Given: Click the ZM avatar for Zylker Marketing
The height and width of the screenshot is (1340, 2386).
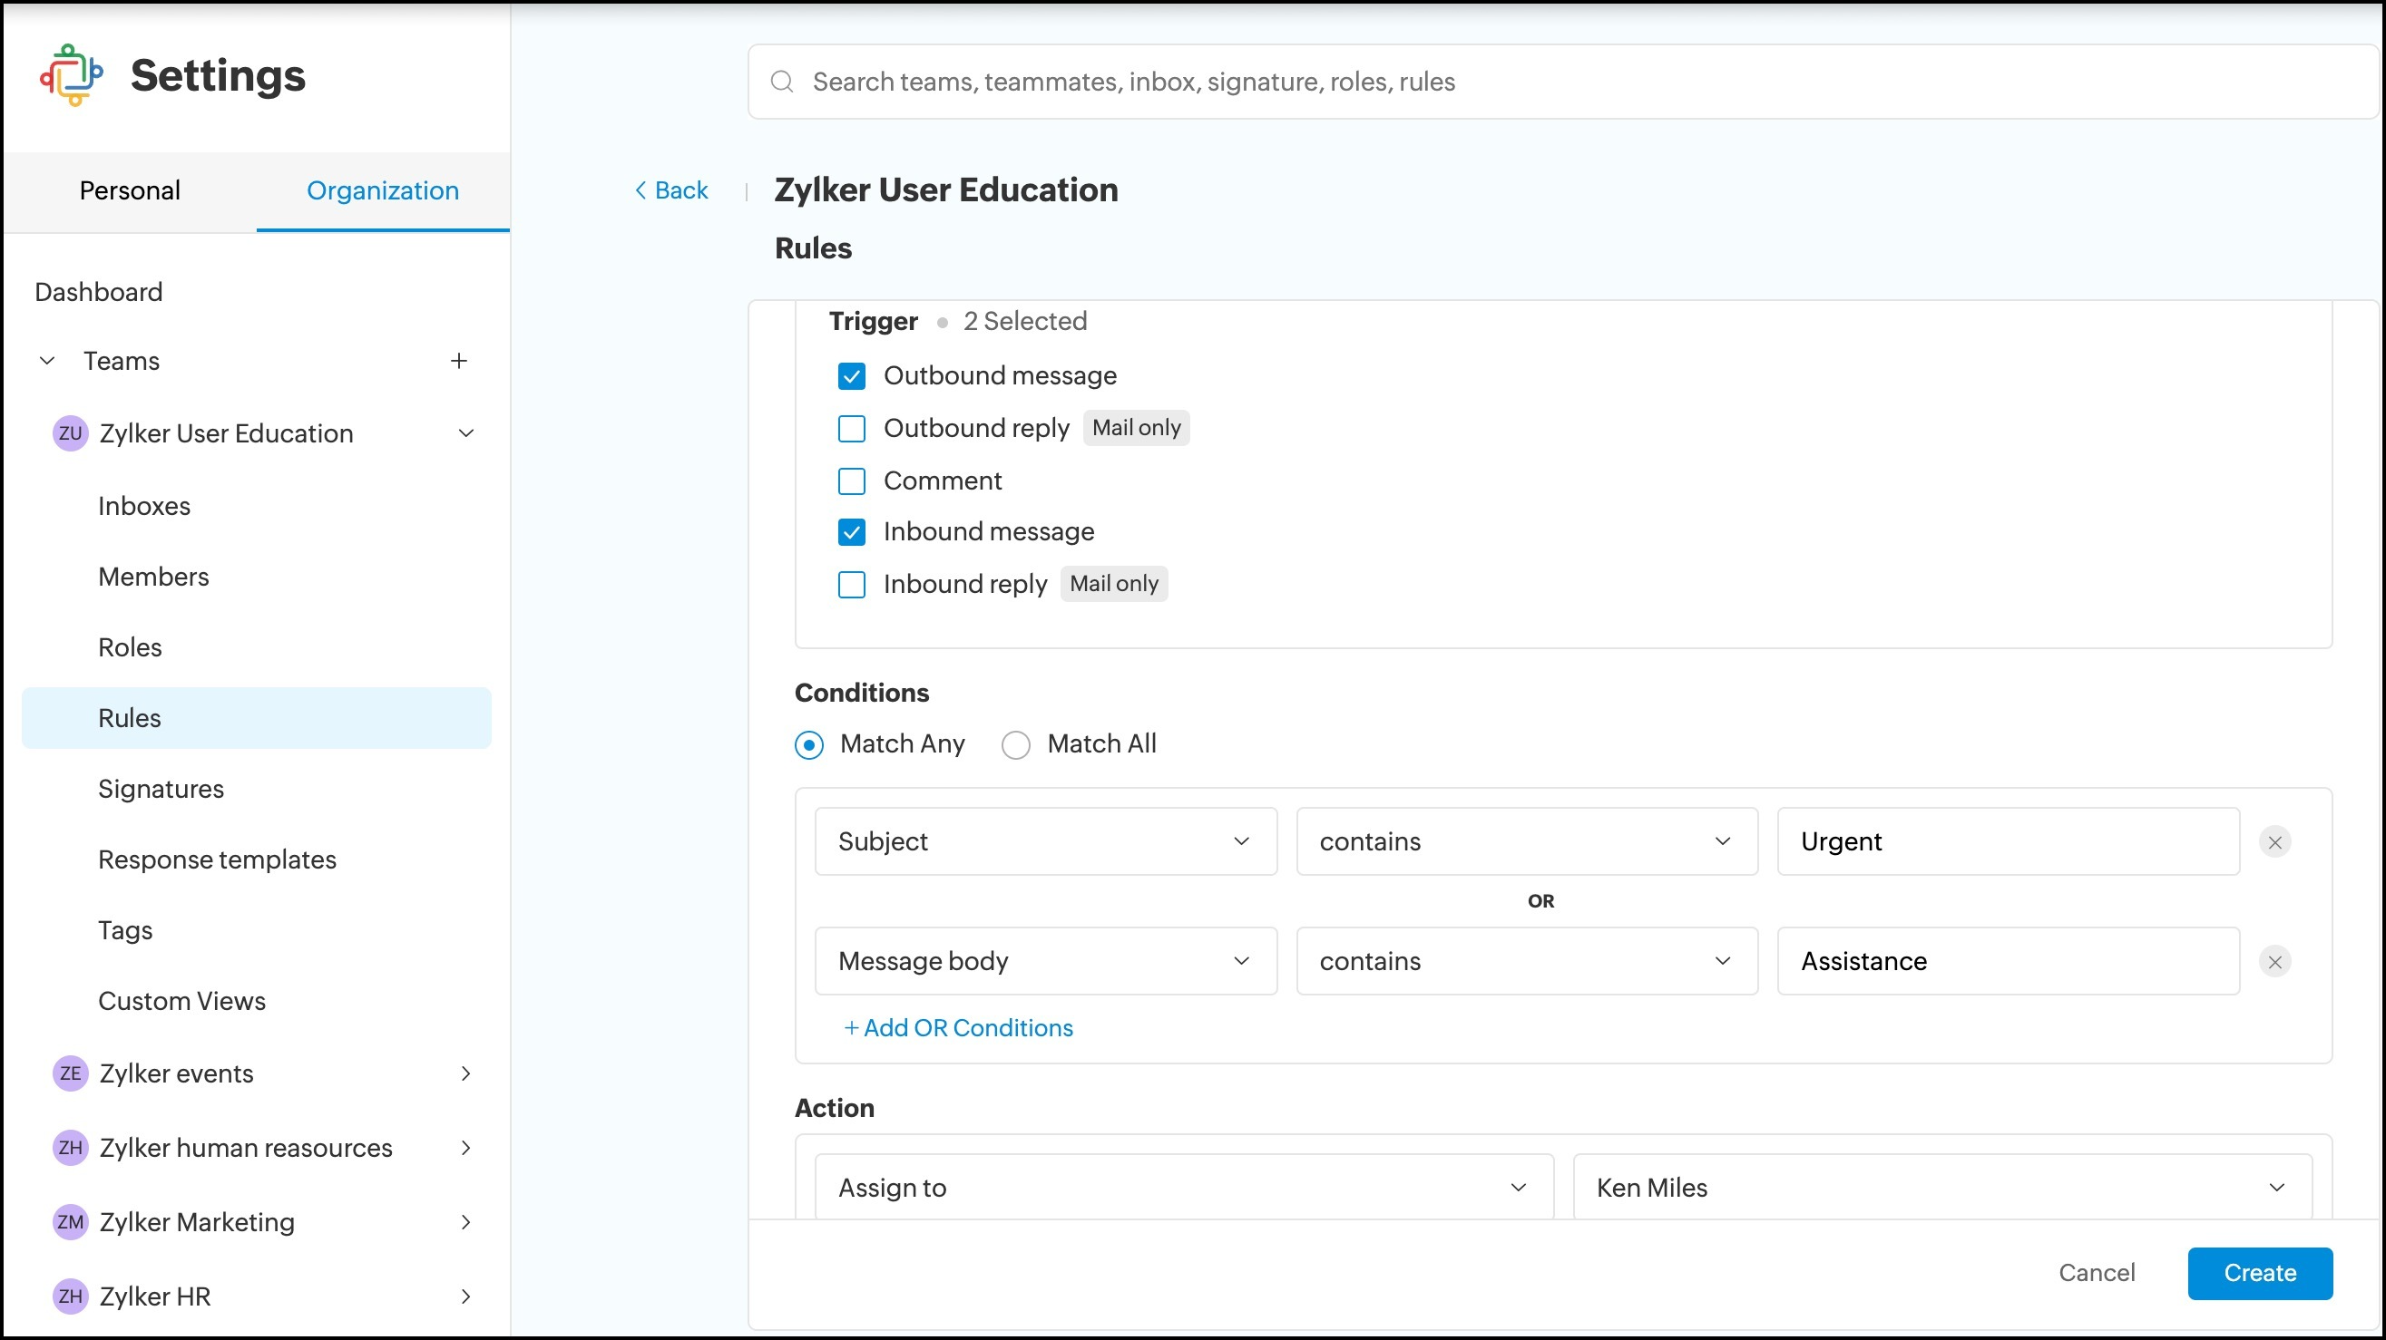Looking at the screenshot, I should point(71,1222).
